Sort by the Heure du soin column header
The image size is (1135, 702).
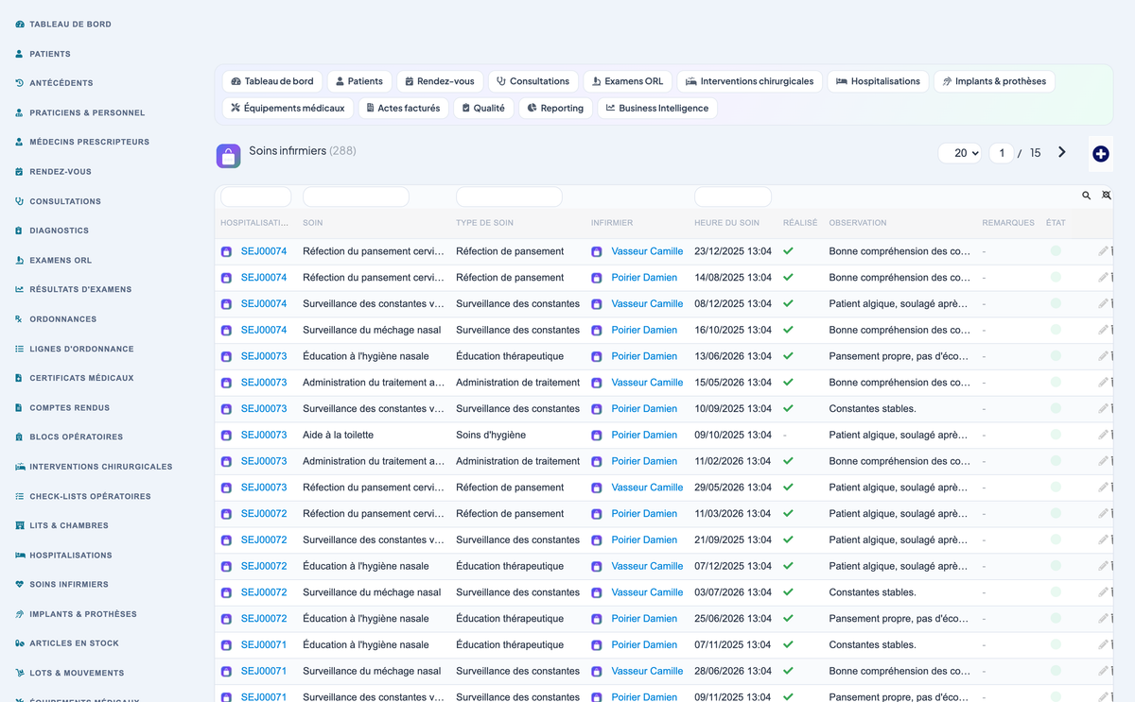pos(726,223)
